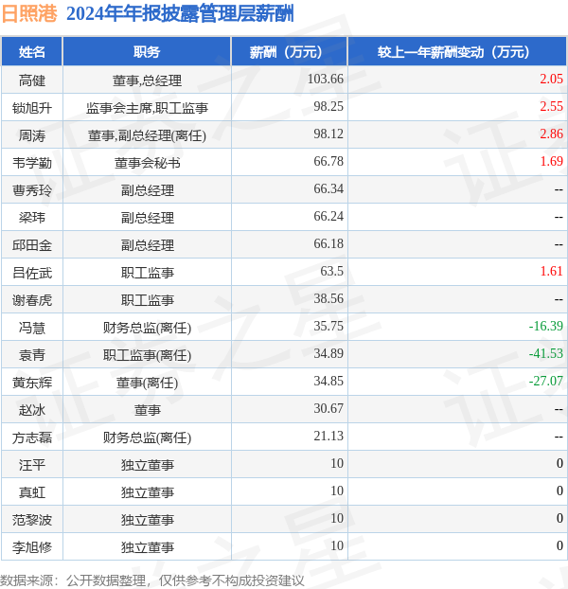Click 董事(离任) position cell
568x589 pixels.
coord(147,383)
